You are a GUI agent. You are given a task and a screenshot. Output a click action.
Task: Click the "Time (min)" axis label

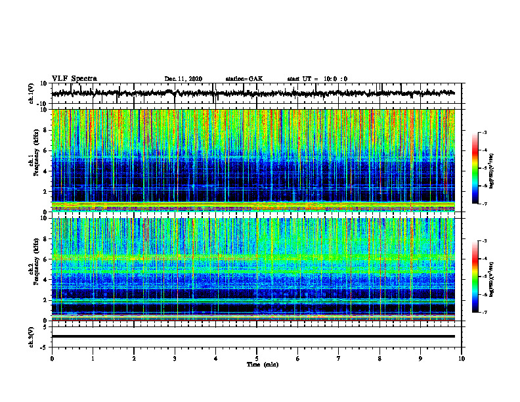tap(263, 365)
